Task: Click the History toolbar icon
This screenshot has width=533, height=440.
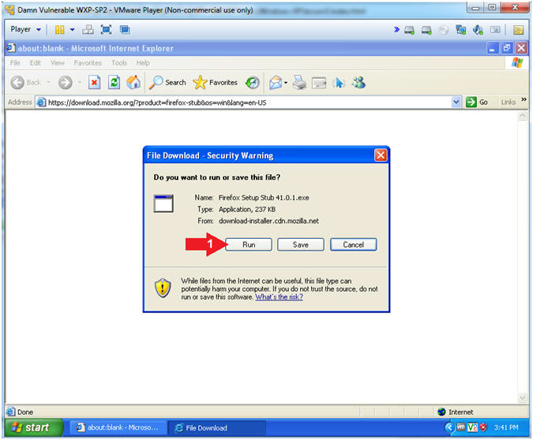Action: click(x=252, y=83)
